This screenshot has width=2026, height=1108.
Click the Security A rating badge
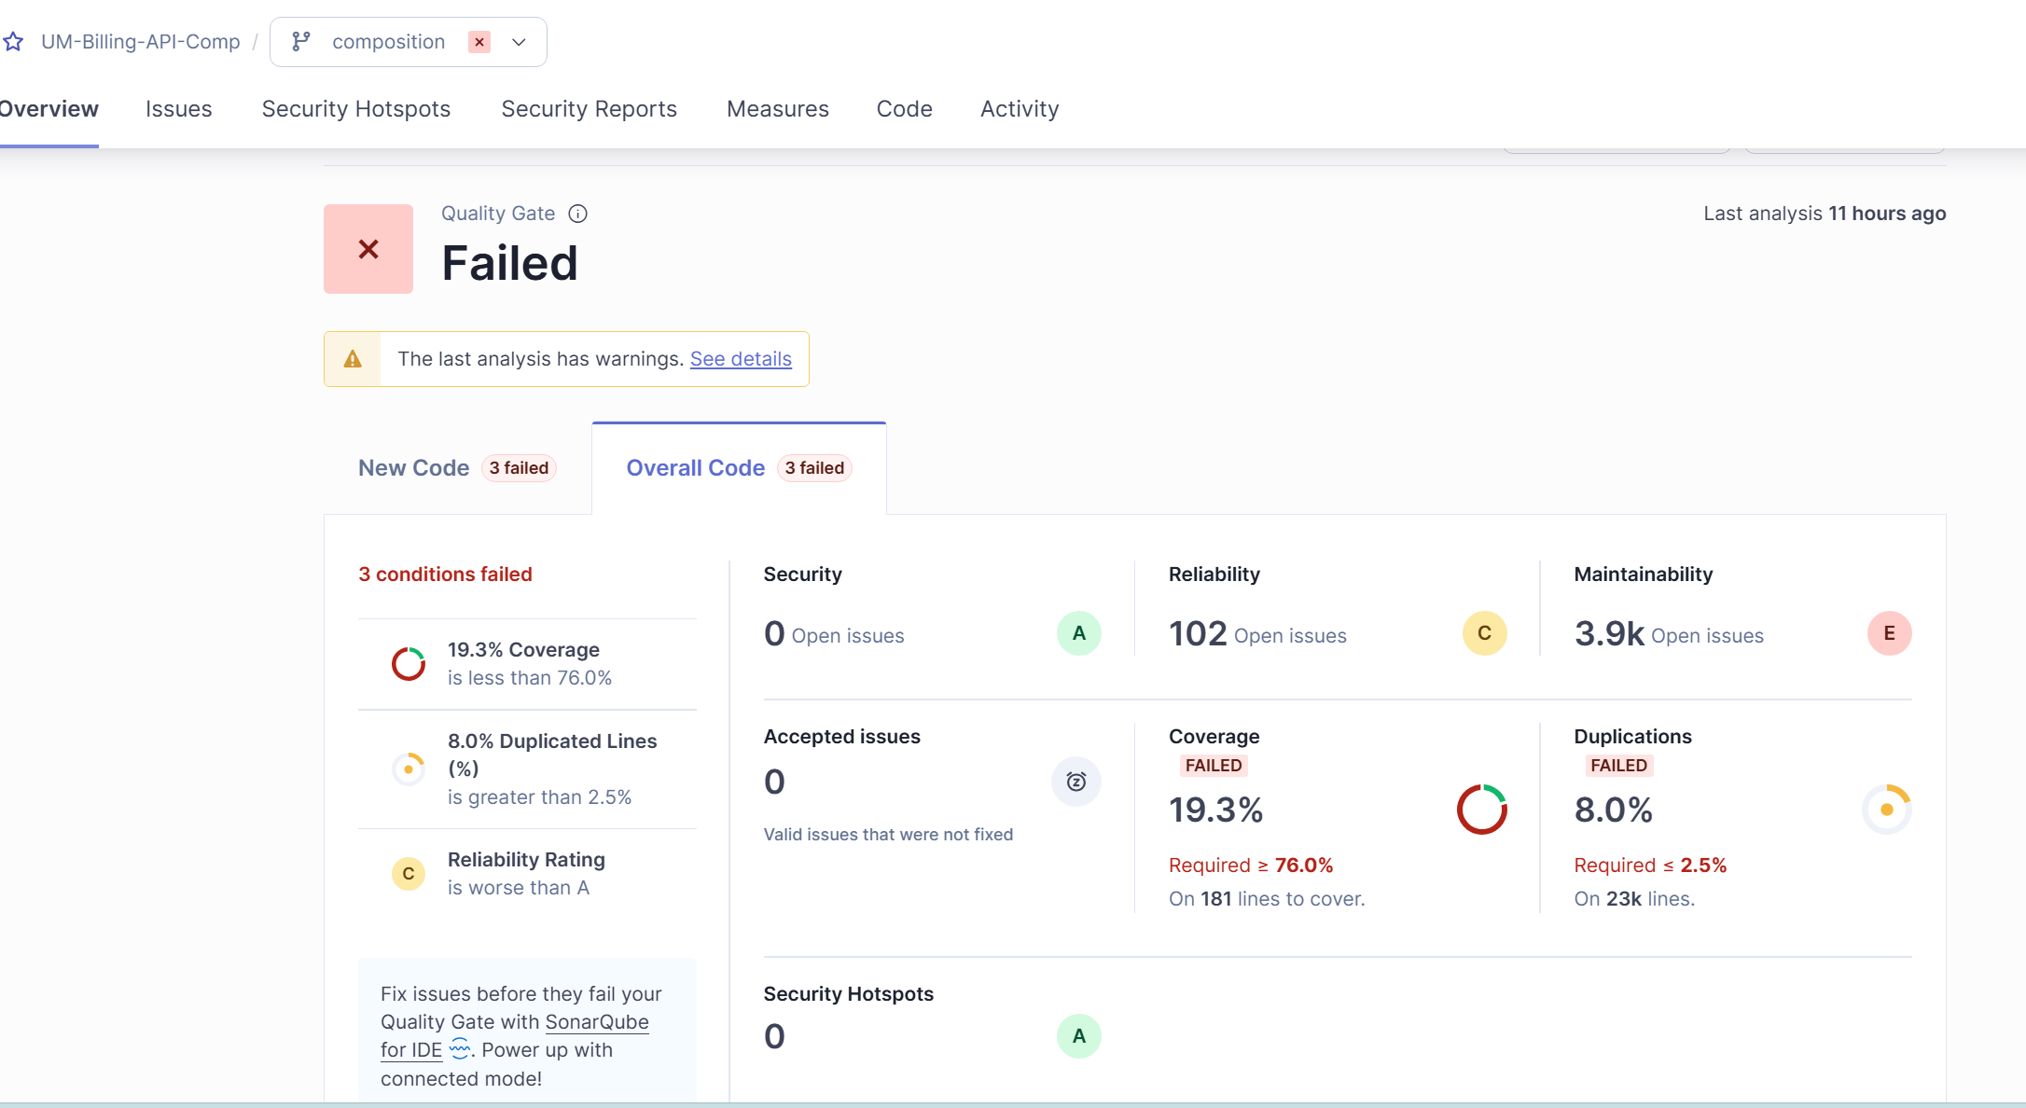[1079, 633]
